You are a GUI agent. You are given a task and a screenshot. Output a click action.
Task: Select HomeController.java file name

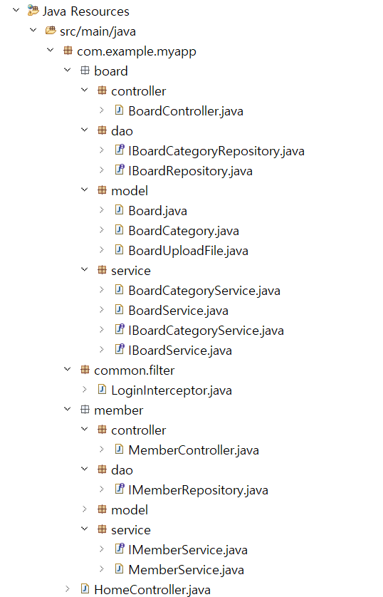(152, 590)
